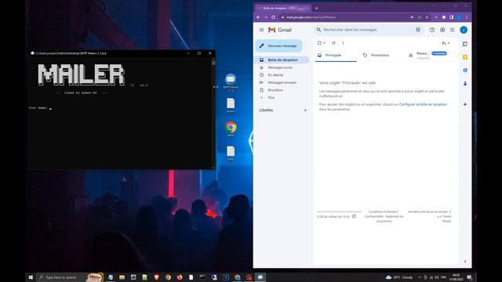The height and width of the screenshot is (282, 502).
Task: Open Google account avatar in Gmail
Action: pos(464,30)
